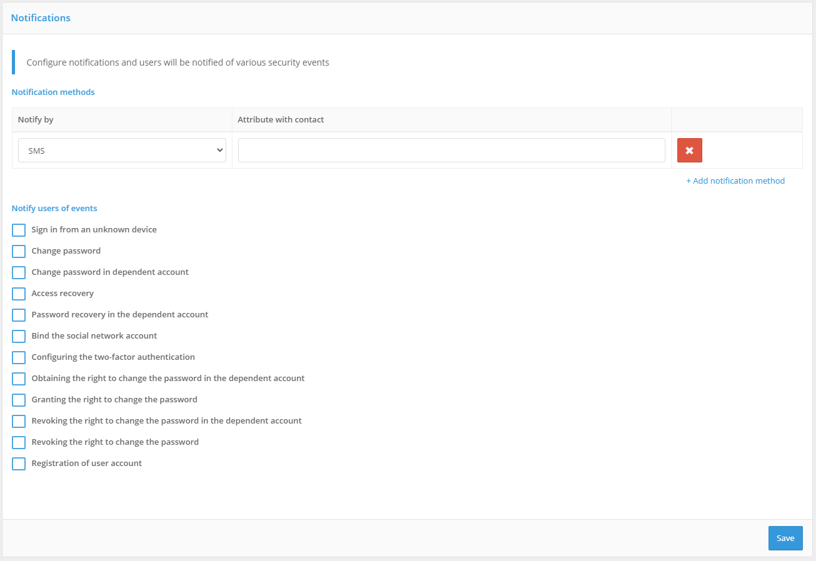Enable Granting the right to change the password
The height and width of the screenshot is (561, 816).
pyautogui.click(x=19, y=400)
